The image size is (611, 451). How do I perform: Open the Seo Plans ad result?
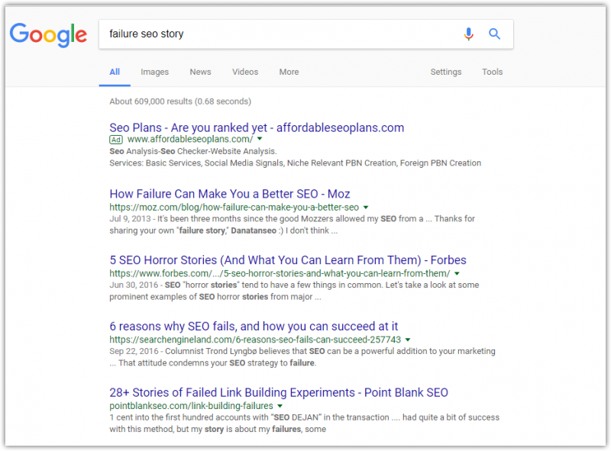[257, 127]
